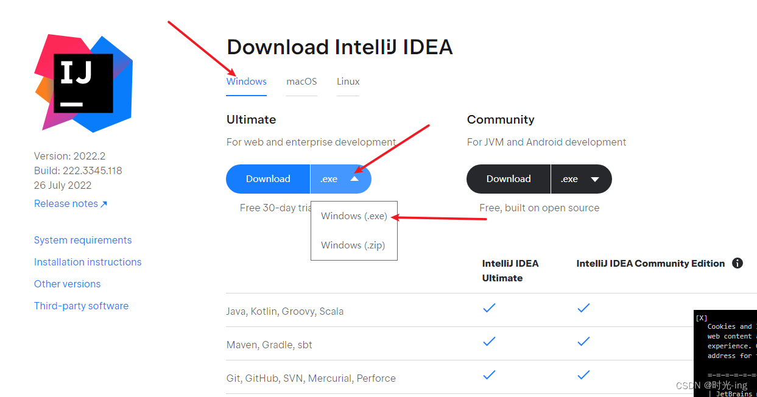Download IntelliJ IDEA Community

(x=509, y=179)
